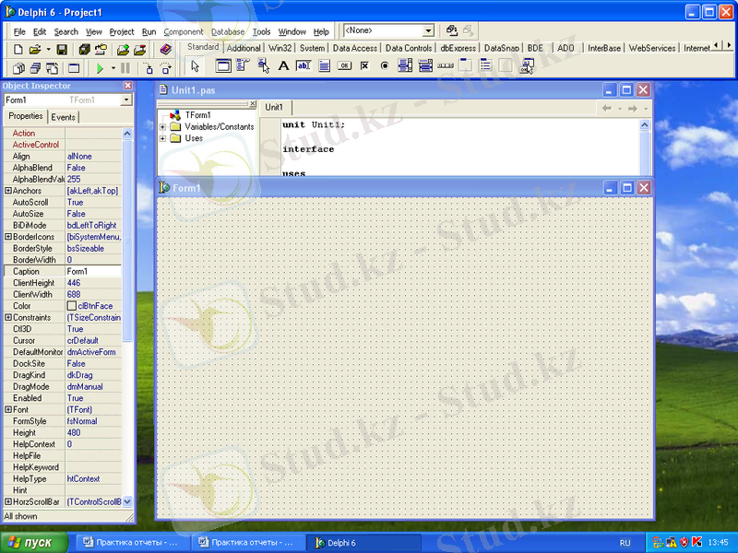Screen dimensions: 738x553
Task: Expand the Font property
Action: (x=7, y=409)
